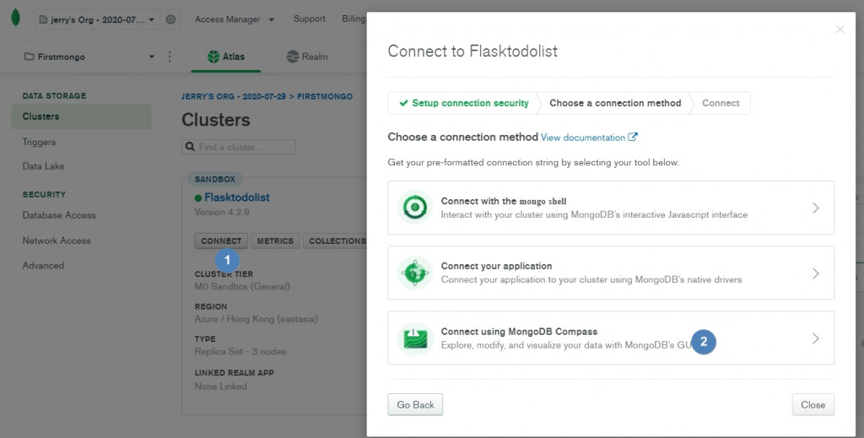
Task: Open the Flasktodolist cluster METRICS button
Action: pos(275,241)
